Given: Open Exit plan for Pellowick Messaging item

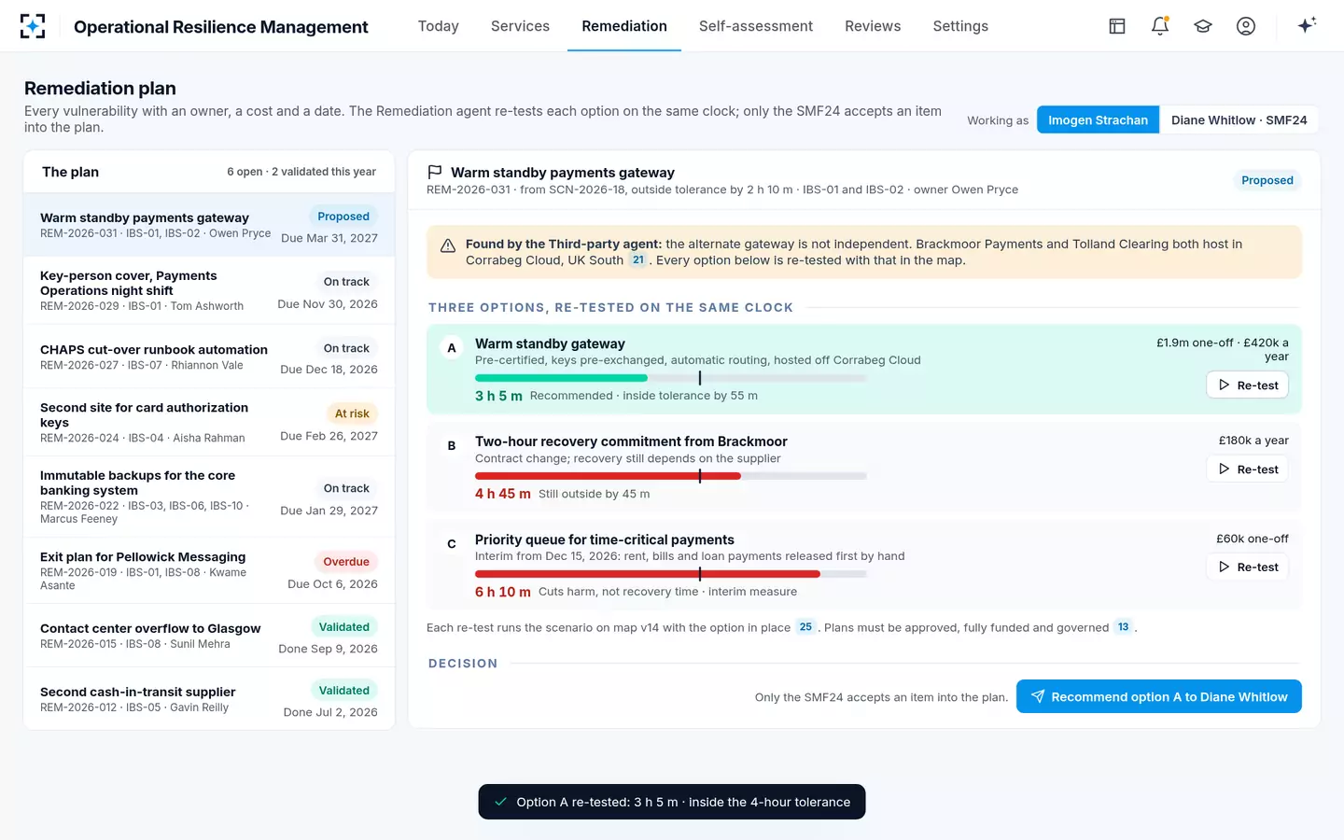Looking at the screenshot, I should click(x=209, y=570).
